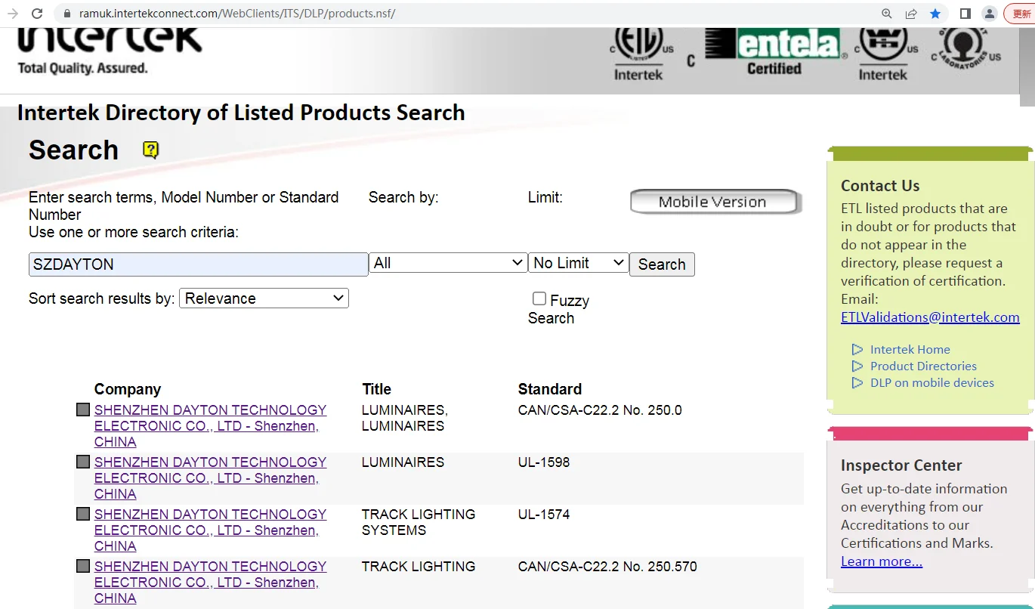Open the Shenzhen Dayton link for No. 250.570
The image size is (1035, 609).
(210, 583)
